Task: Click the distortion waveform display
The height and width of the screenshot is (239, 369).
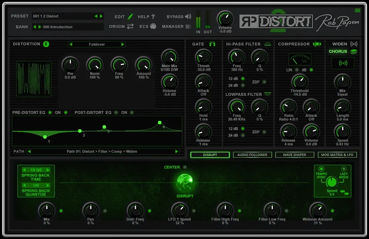Action: click(x=34, y=78)
